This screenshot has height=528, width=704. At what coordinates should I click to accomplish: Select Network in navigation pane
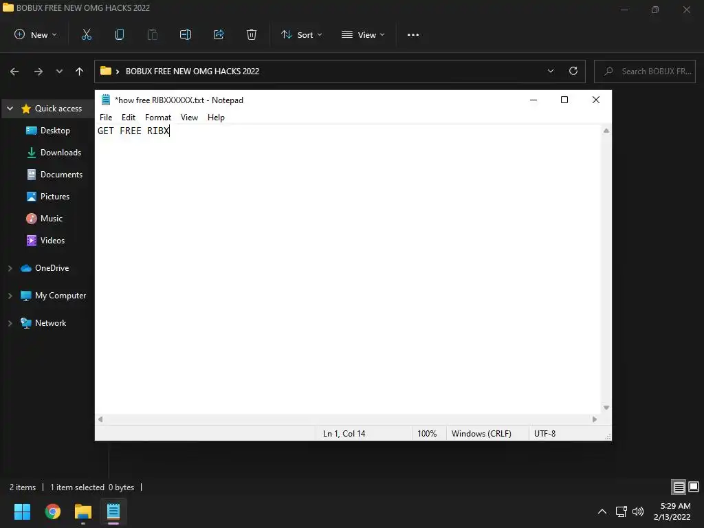(x=43, y=323)
